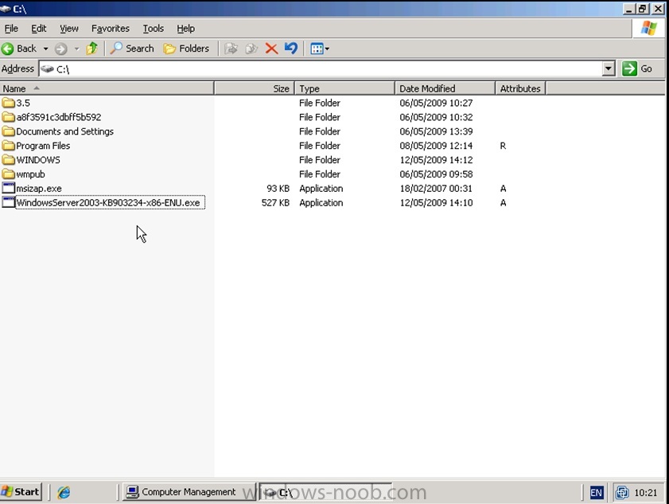
Task: Click the wmpub folder name
Action: pyautogui.click(x=31, y=174)
